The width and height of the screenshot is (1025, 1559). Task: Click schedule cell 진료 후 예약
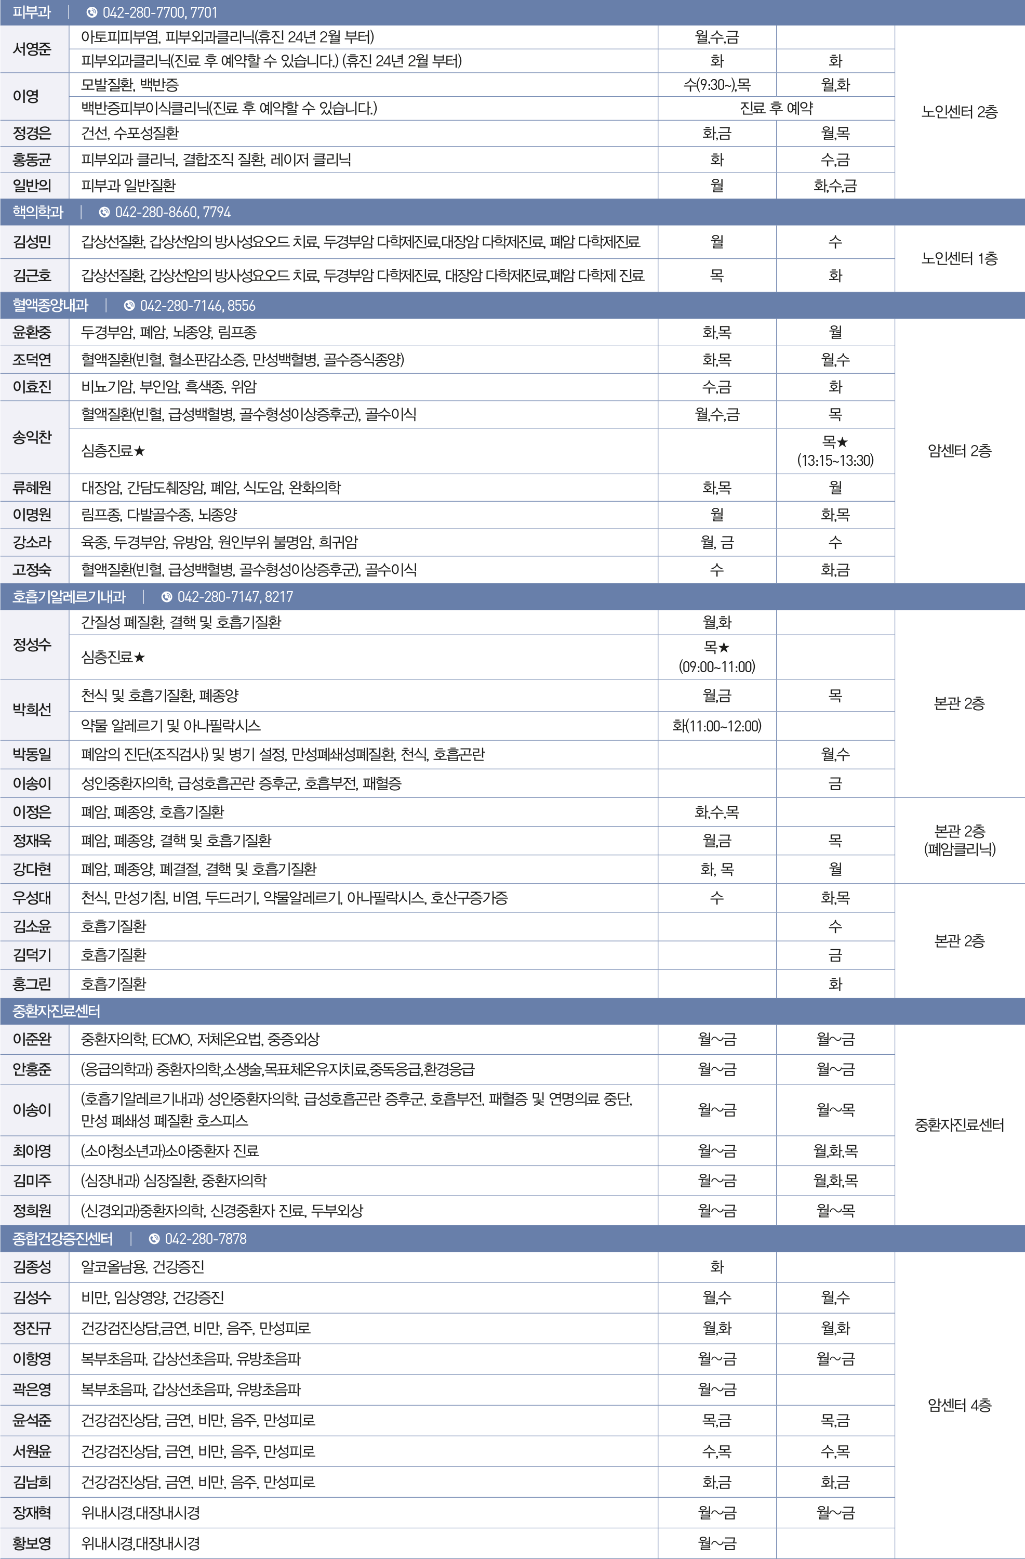[x=776, y=108]
